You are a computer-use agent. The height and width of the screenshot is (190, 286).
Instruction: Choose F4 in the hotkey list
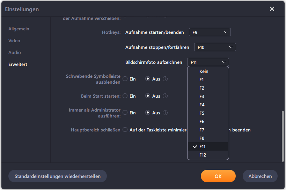pyautogui.click(x=208, y=105)
